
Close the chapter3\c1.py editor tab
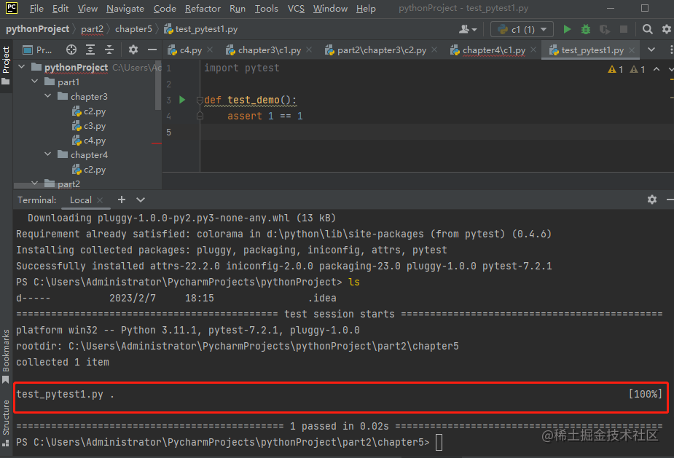pyautogui.click(x=309, y=50)
